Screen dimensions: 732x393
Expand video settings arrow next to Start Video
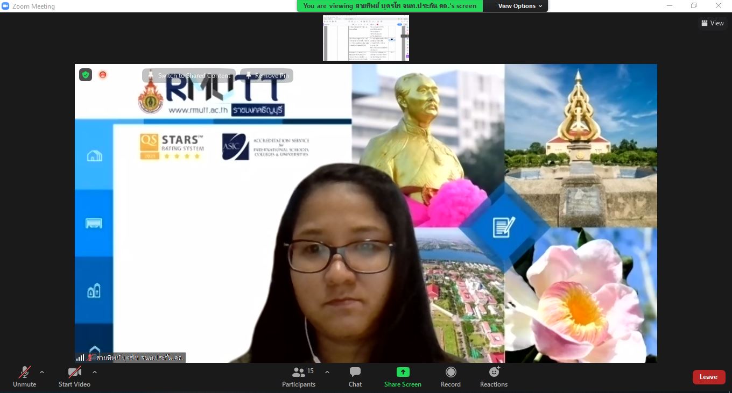[x=95, y=372]
